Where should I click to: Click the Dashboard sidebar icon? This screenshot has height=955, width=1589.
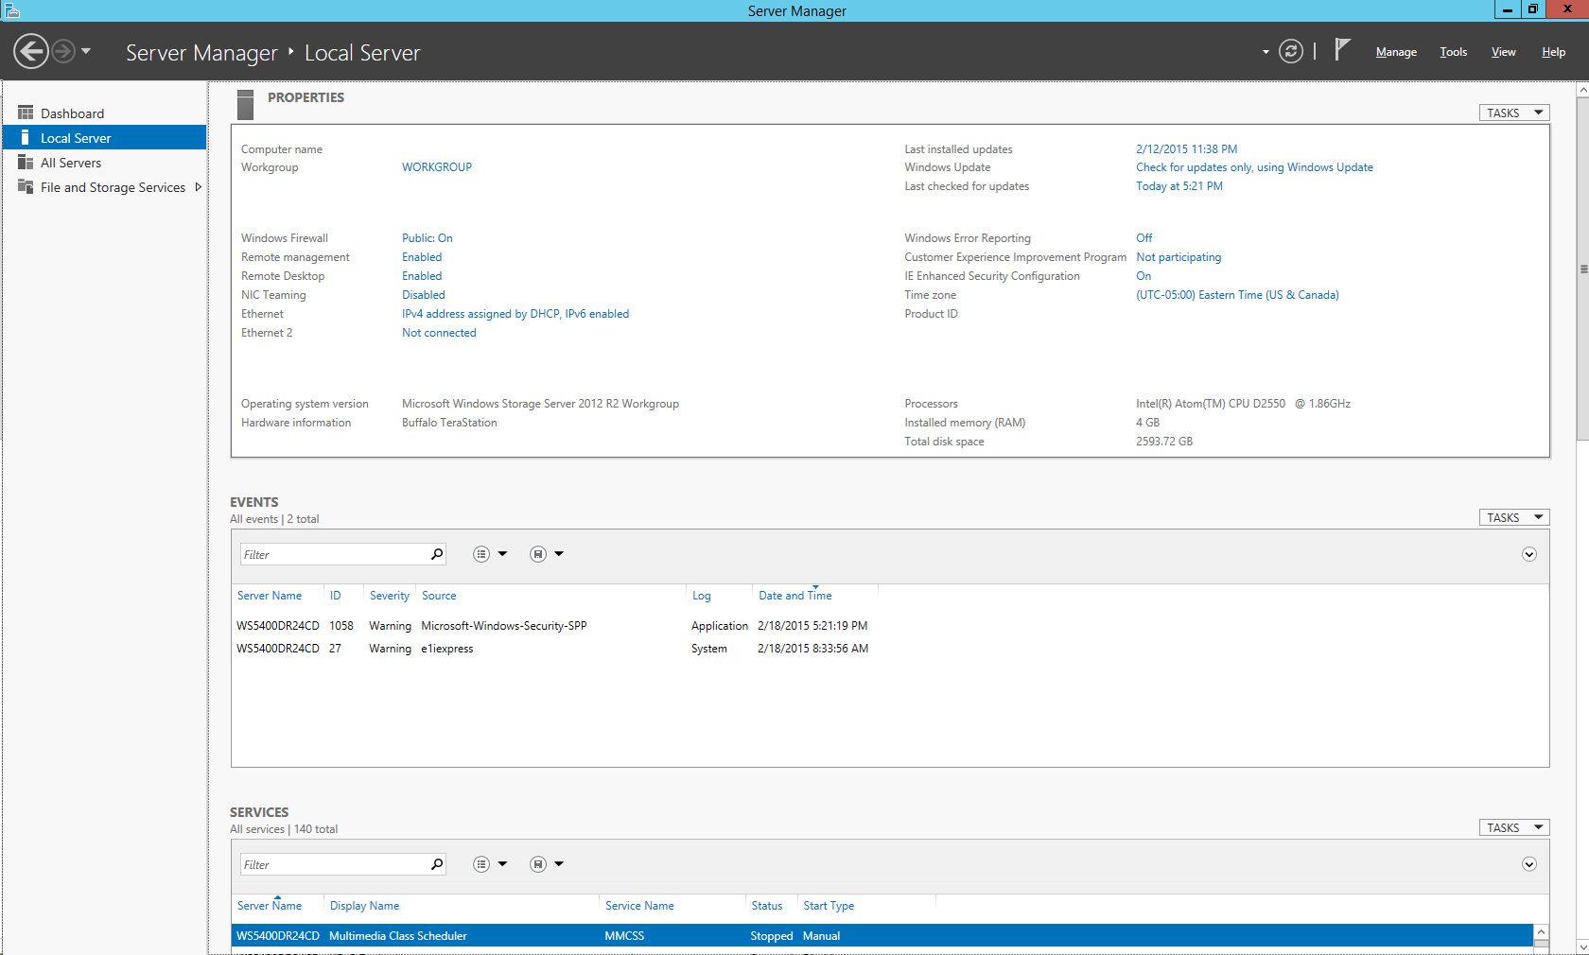(x=26, y=113)
